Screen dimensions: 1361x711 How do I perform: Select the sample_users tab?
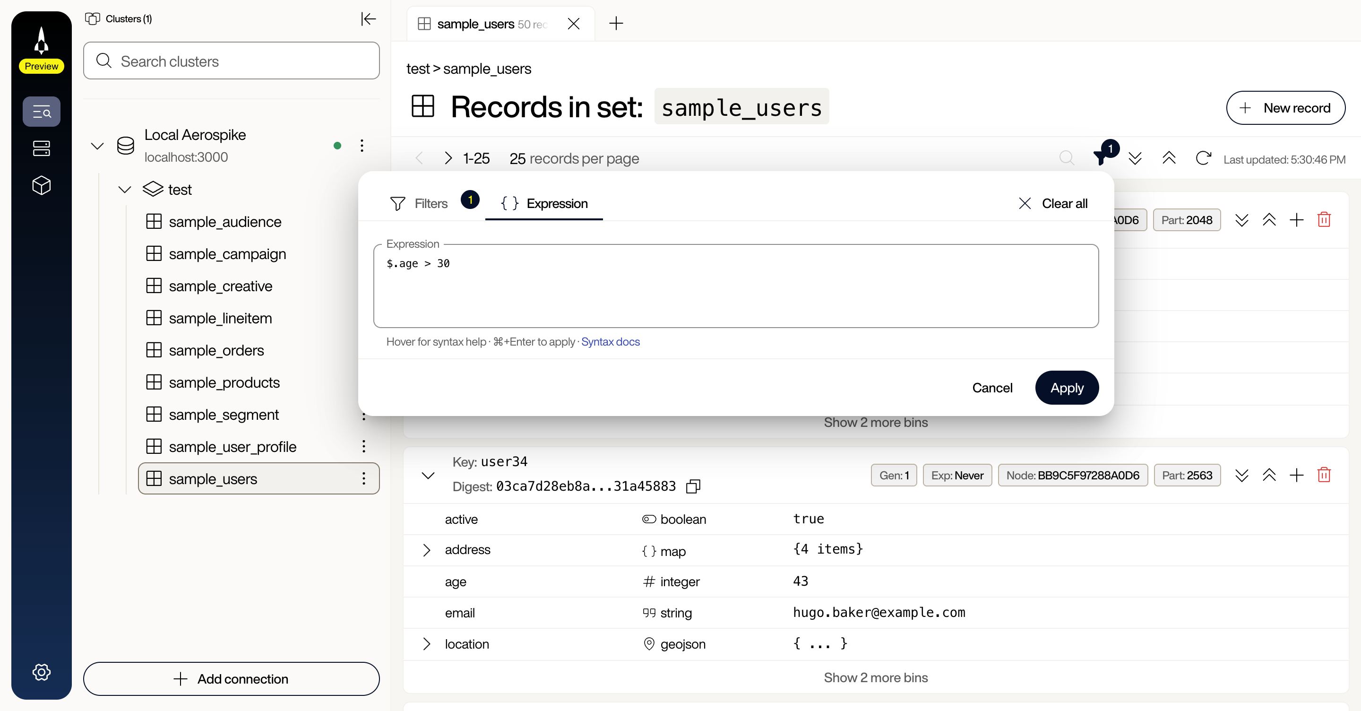(475, 24)
